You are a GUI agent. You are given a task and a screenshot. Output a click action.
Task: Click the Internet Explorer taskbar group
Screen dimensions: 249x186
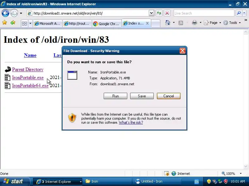point(58,182)
